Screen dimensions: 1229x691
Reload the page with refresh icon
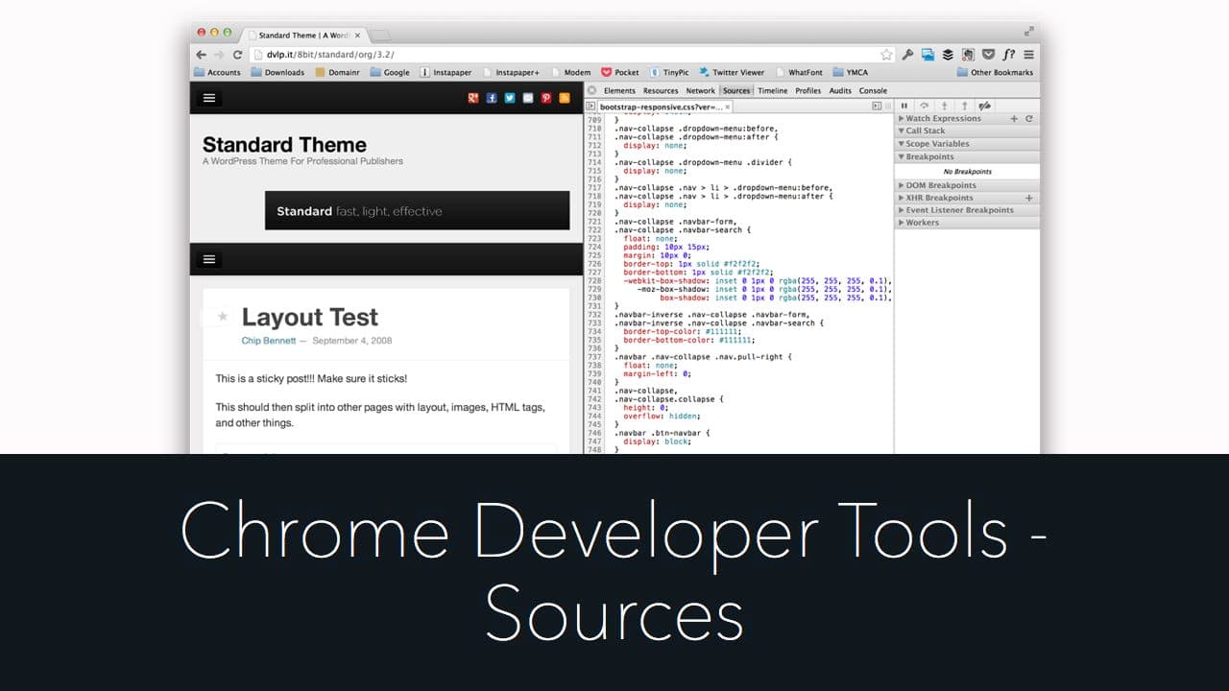pyautogui.click(x=237, y=55)
